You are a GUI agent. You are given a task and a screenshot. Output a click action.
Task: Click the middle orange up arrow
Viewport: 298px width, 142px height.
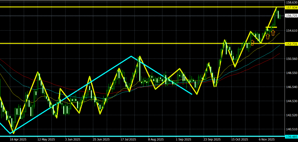coord(267,36)
